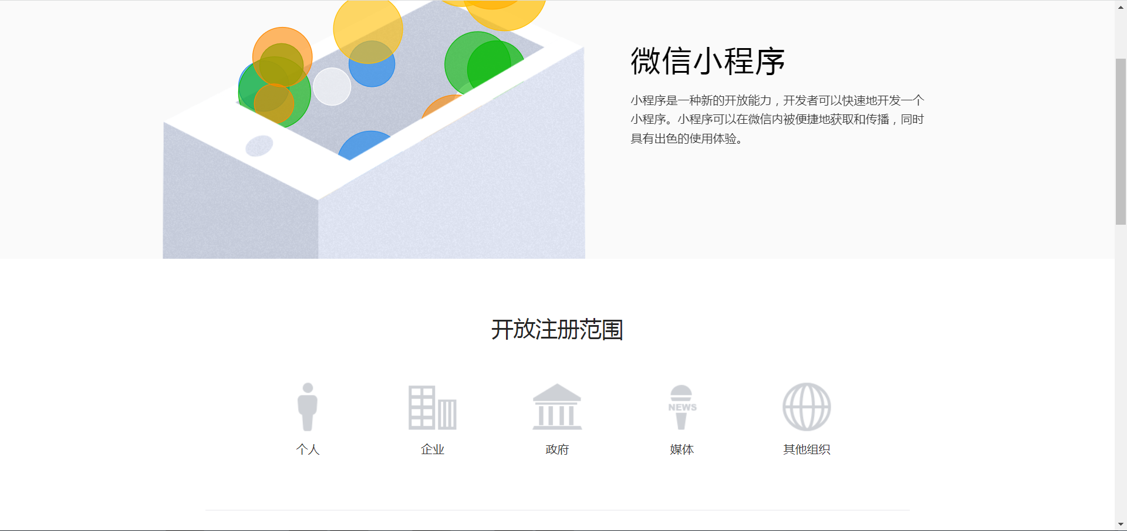Click the 政府 government building icon
Viewport: 1127px width, 531px height.
click(x=557, y=407)
